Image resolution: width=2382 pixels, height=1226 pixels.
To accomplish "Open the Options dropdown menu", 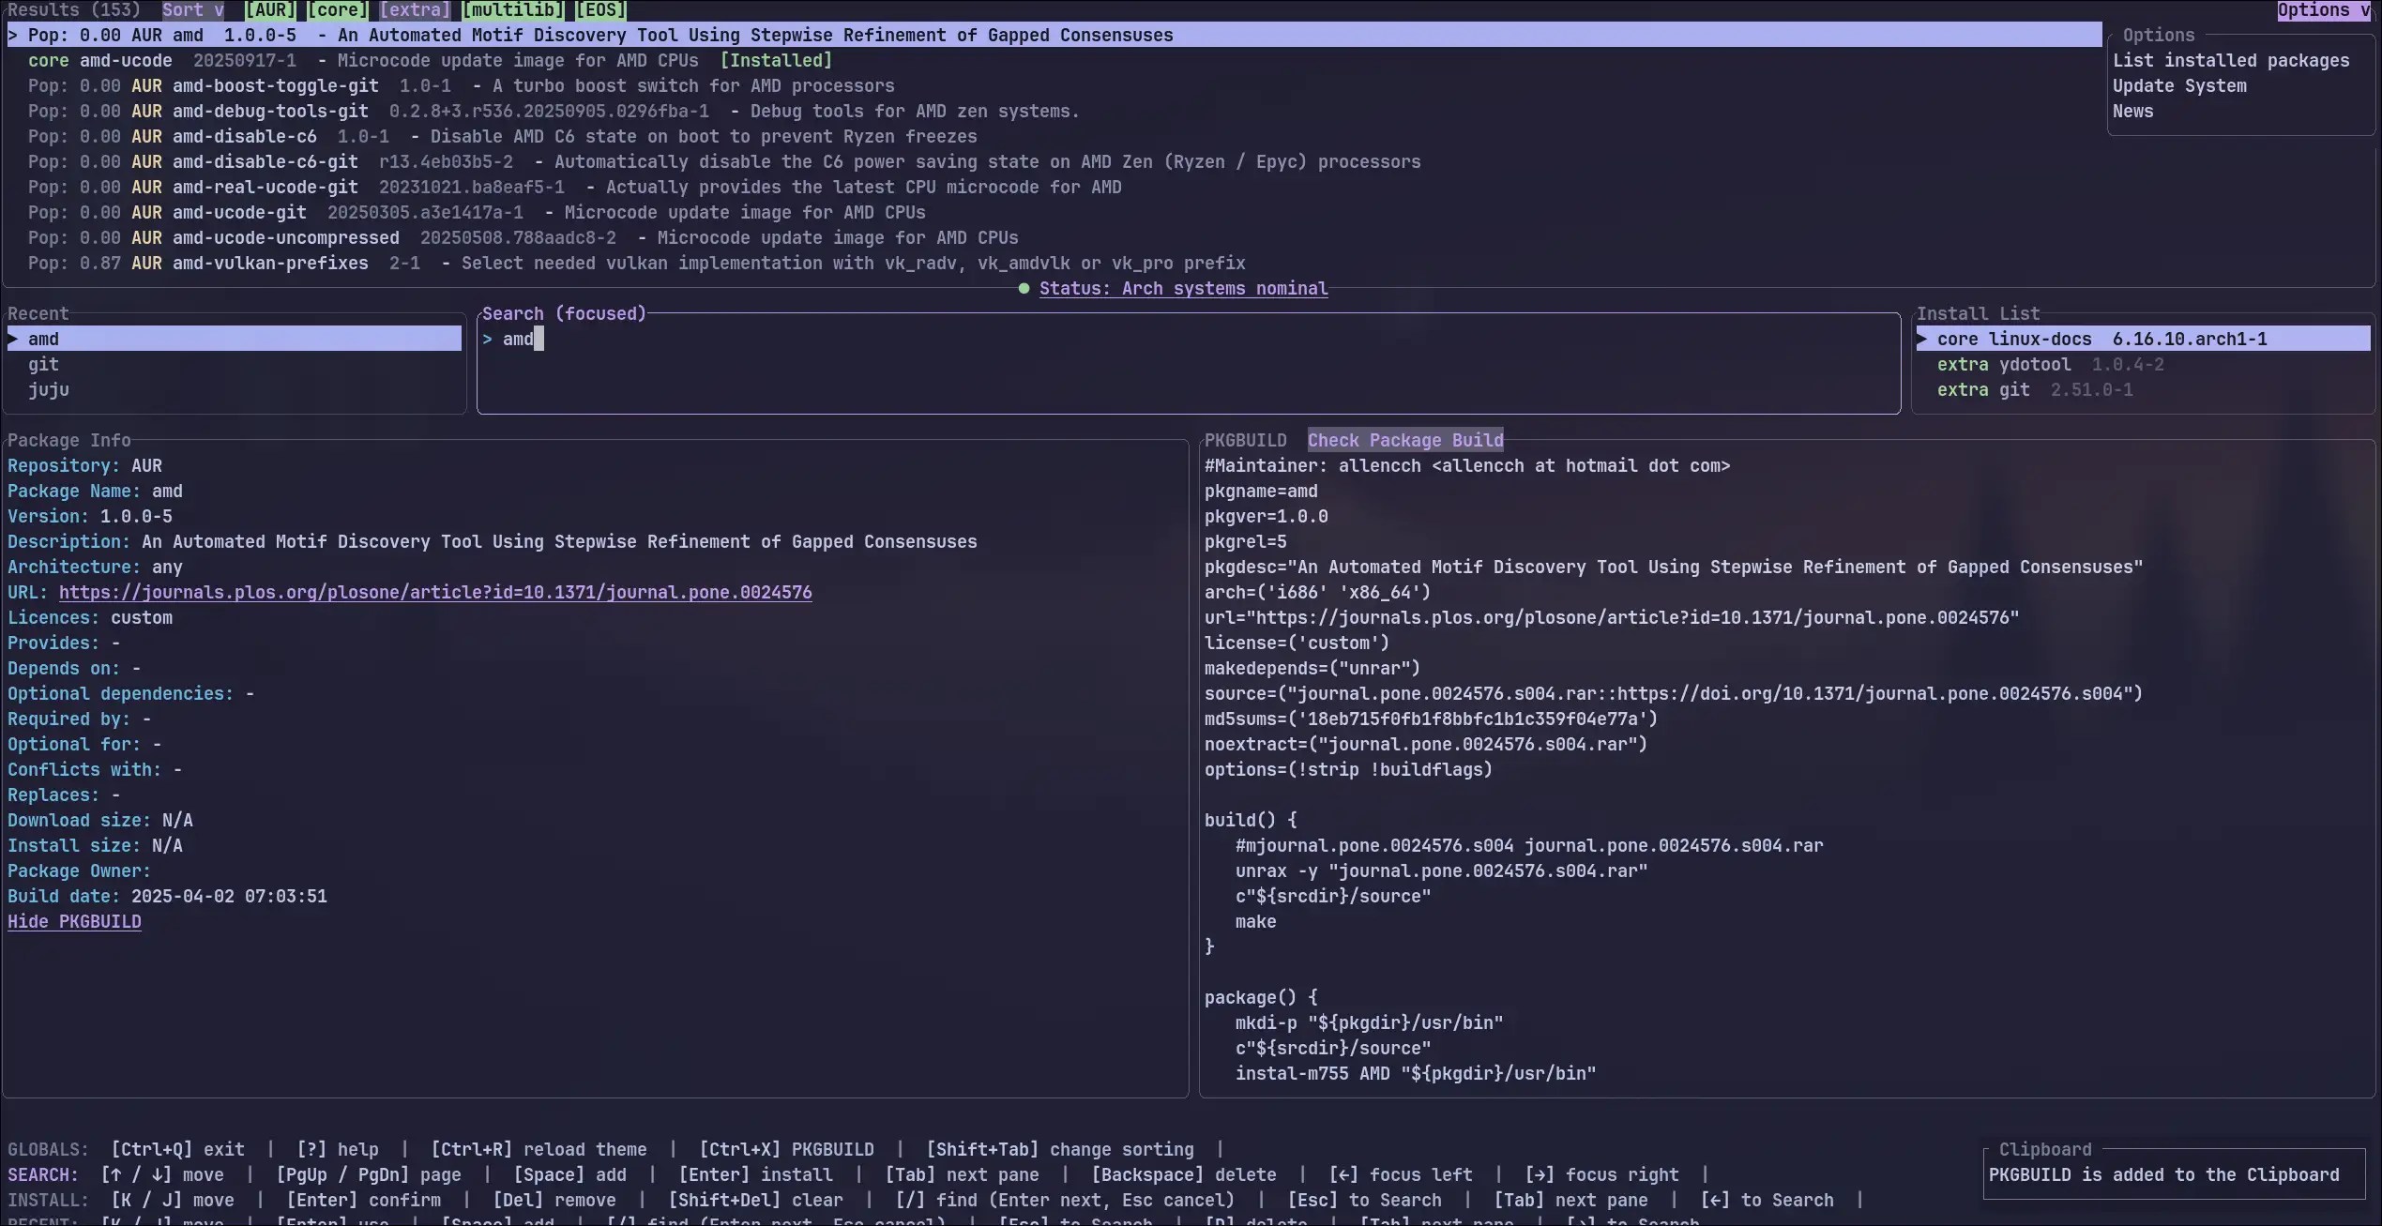I will (x=2322, y=10).
